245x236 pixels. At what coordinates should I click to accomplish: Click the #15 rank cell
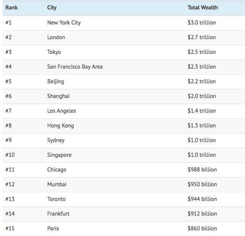pyautogui.click(x=9, y=228)
